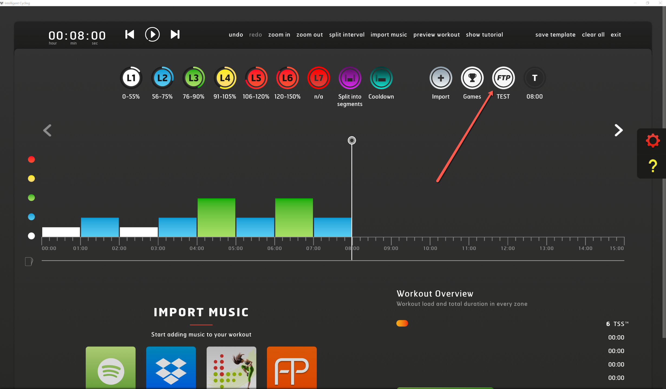
Task: Open the Games trophy icon
Action: (472, 78)
